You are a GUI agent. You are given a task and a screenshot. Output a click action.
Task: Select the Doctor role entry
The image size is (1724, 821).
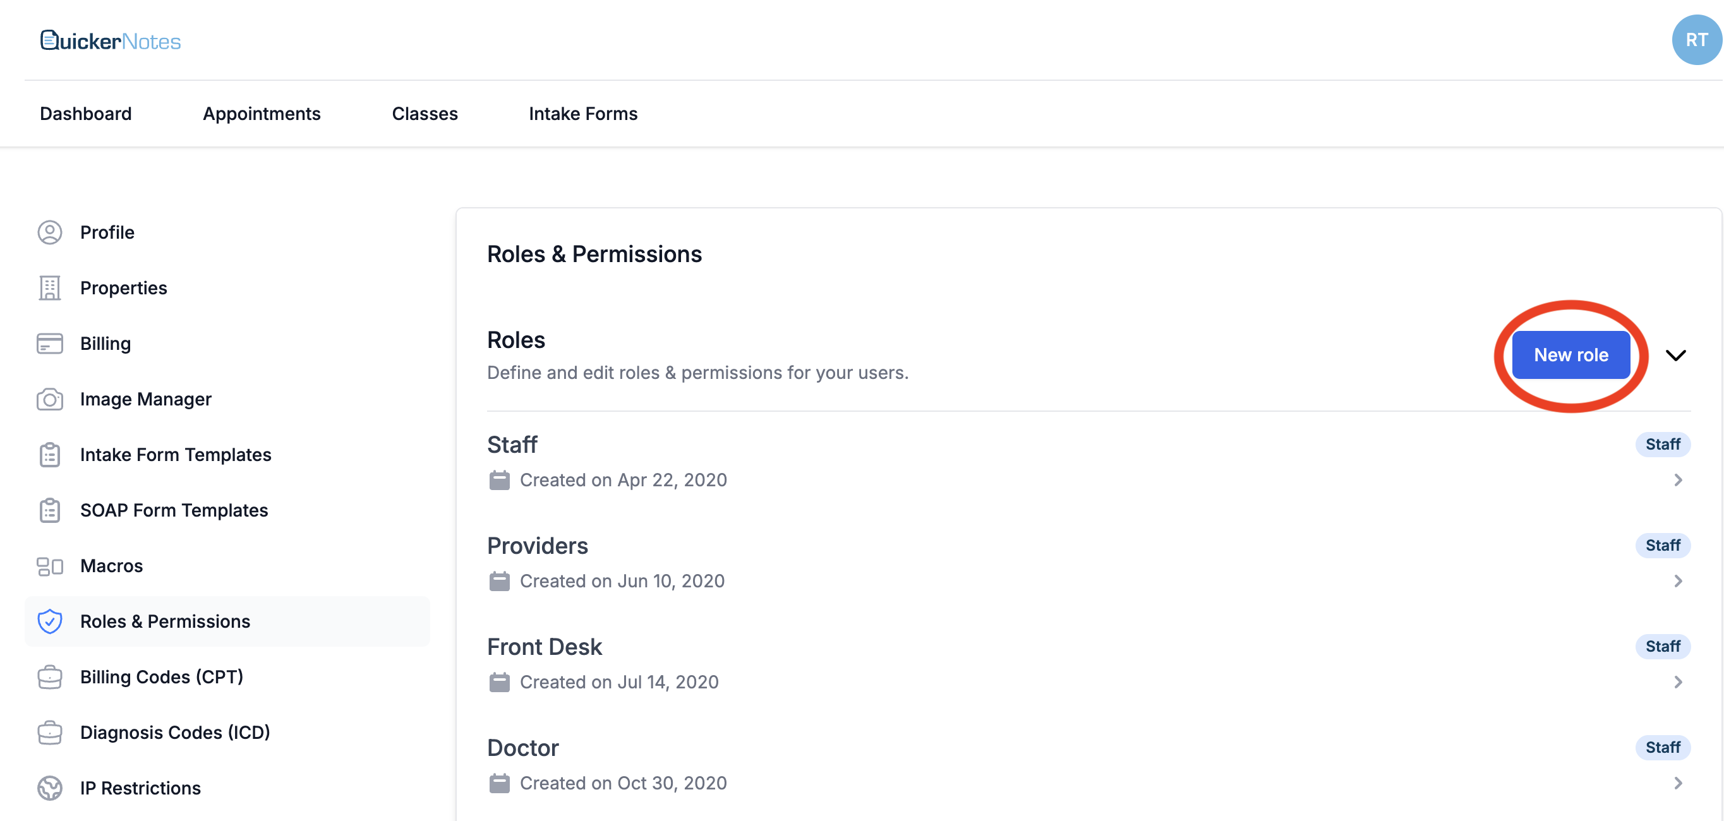pos(522,747)
